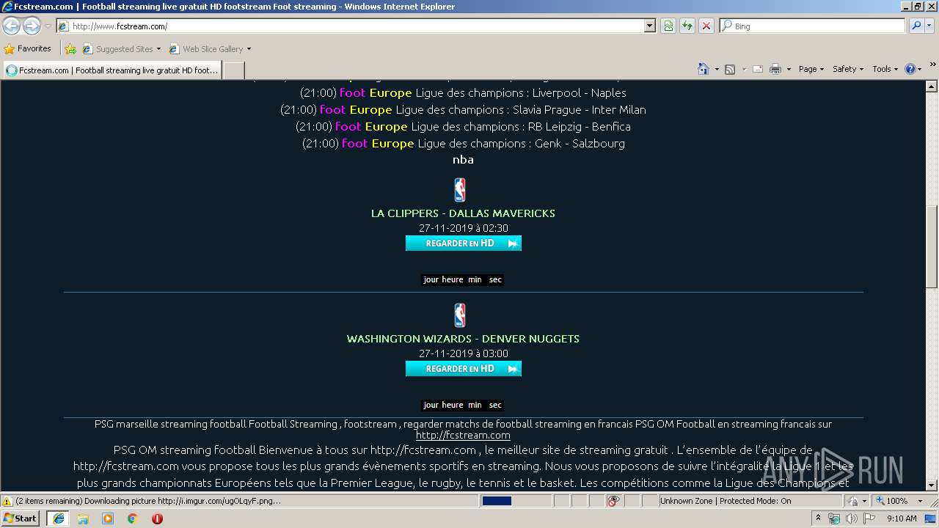Expand the Print options dropdown arrow

tap(789, 69)
